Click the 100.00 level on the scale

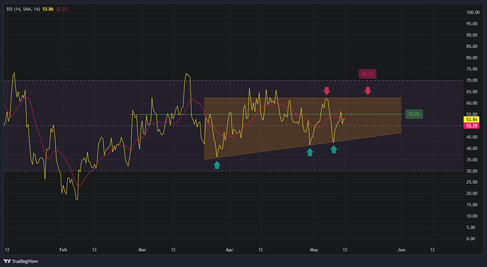473,13
